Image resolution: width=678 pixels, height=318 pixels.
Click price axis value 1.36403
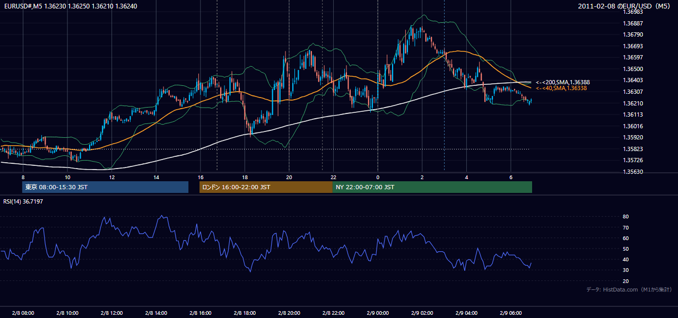[632, 80]
